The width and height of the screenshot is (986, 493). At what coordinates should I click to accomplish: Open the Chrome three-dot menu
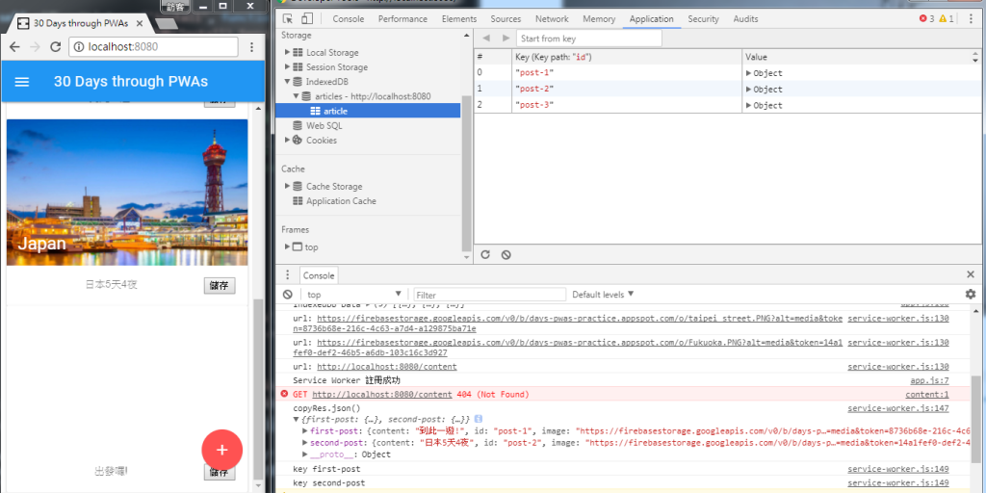click(251, 46)
